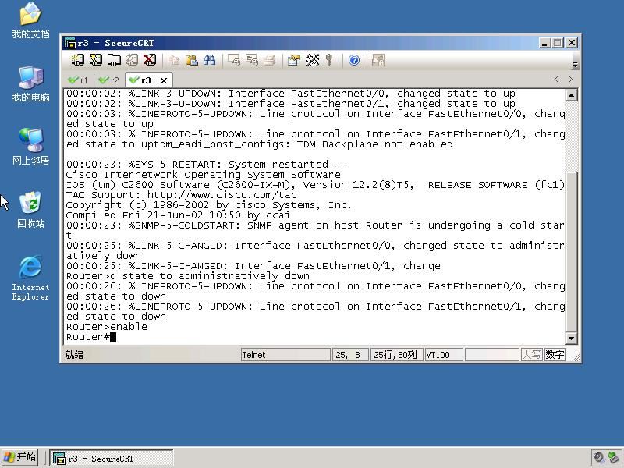Open Help via the blue question mark icon
This screenshot has width=624, height=468.
pyautogui.click(x=354, y=60)
